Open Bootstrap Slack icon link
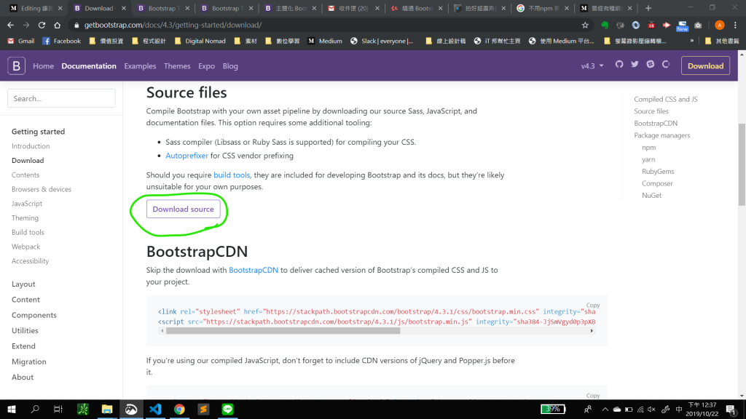The width and height of the screenshot is (746, 419). (651, 64)
